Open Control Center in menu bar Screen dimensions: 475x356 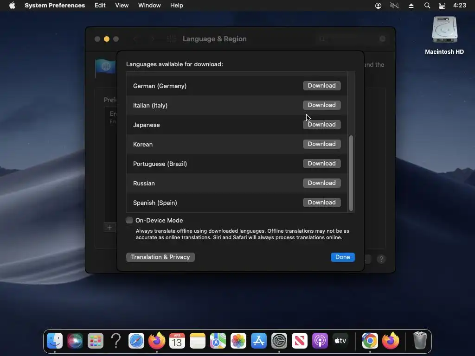pos(442,6)
